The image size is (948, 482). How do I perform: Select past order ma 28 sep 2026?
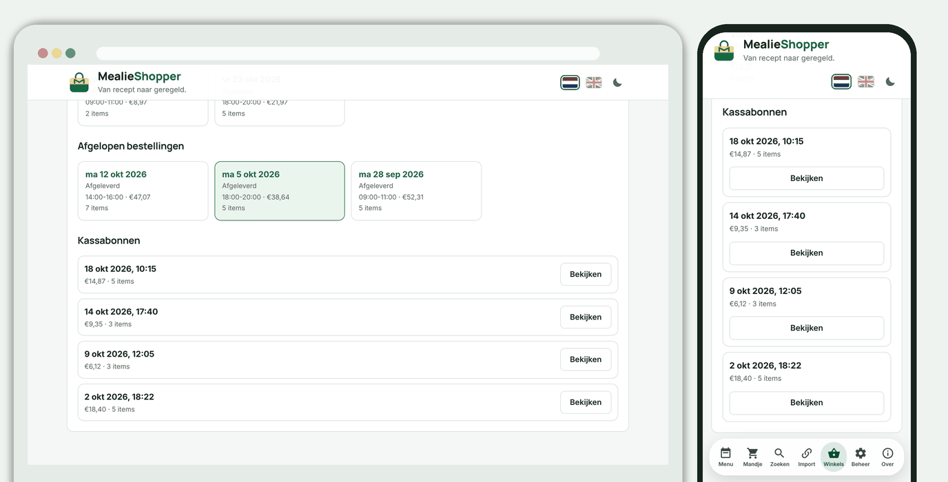(416, 191)
